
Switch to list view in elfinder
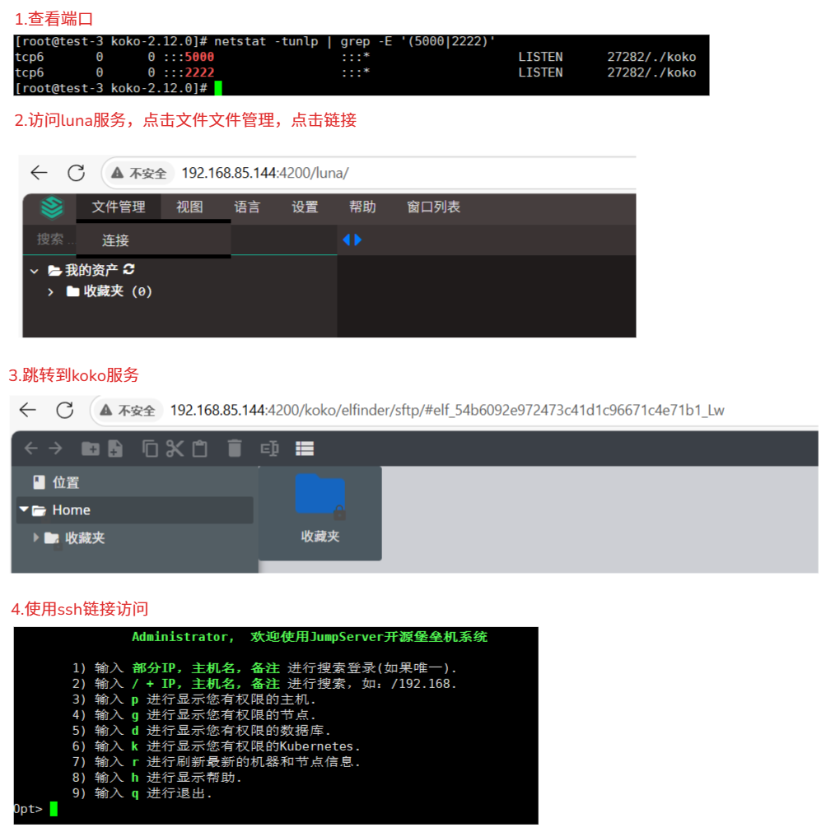(x=305, y=449)
